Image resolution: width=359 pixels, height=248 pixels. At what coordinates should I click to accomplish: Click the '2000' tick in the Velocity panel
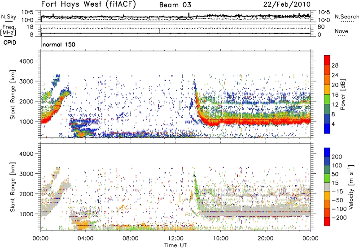pos(26,194)
